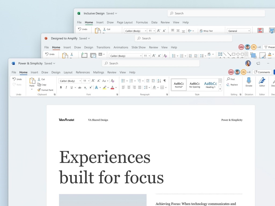Open the Insert tab in Word
The image size is (275, 206).
tap(34, 72)
